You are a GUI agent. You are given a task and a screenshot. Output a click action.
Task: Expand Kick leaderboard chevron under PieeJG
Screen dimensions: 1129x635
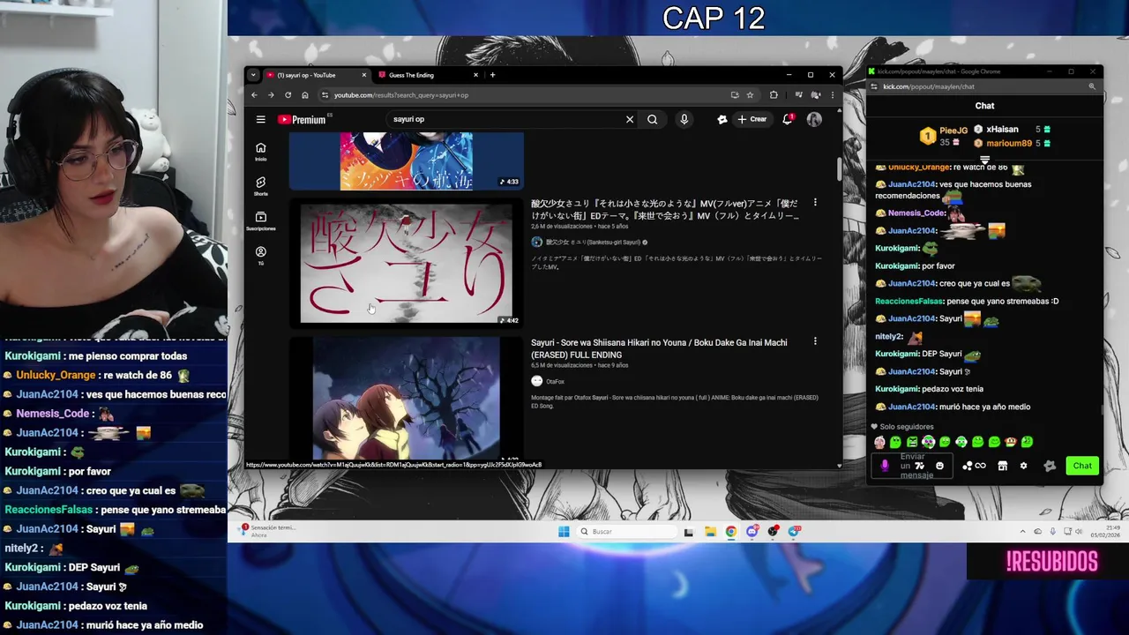pyautogui.click(x=984, y=161)
